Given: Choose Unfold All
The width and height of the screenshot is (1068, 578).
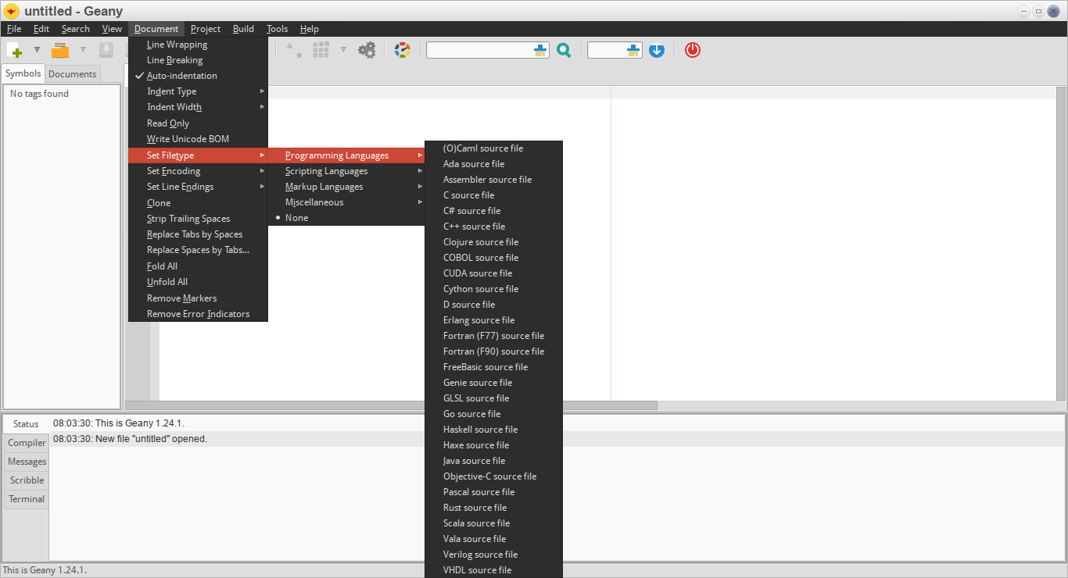Looking at the screenshot, I should tap(199, 282).
